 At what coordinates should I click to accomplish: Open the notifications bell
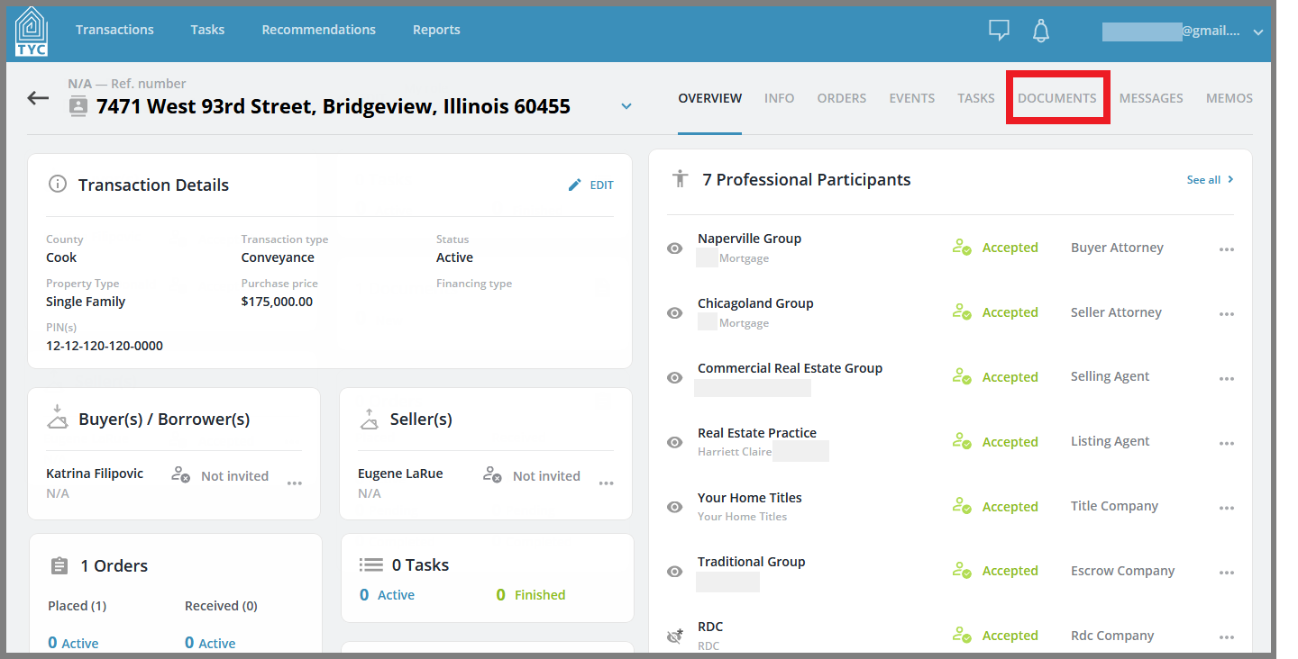[x=1041, y=31]
